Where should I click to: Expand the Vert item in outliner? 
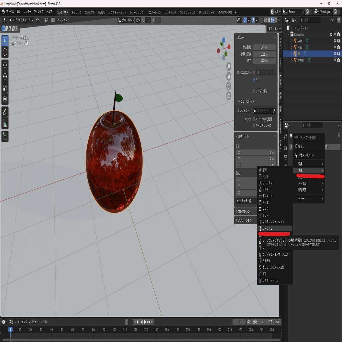[x=292, y=41]
